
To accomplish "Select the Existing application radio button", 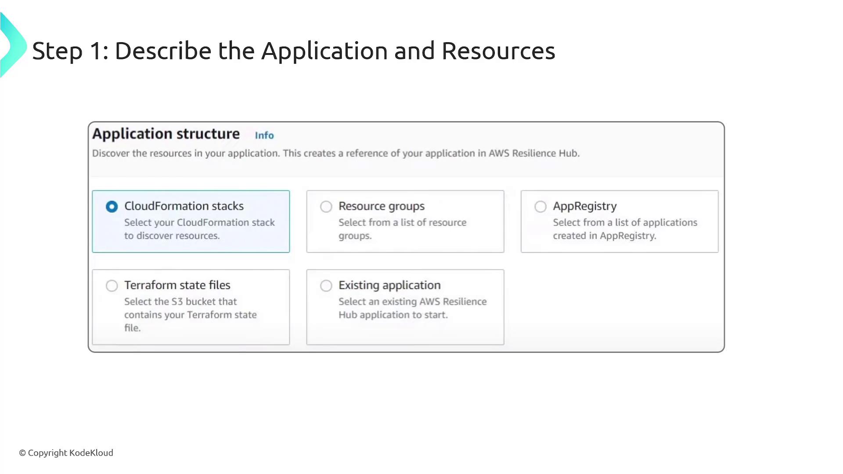I will [326, 286].
